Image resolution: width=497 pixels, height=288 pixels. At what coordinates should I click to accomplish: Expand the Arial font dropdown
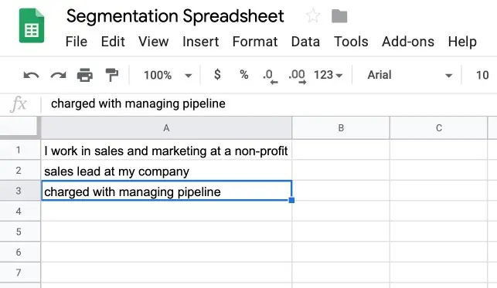pos(409,75)
